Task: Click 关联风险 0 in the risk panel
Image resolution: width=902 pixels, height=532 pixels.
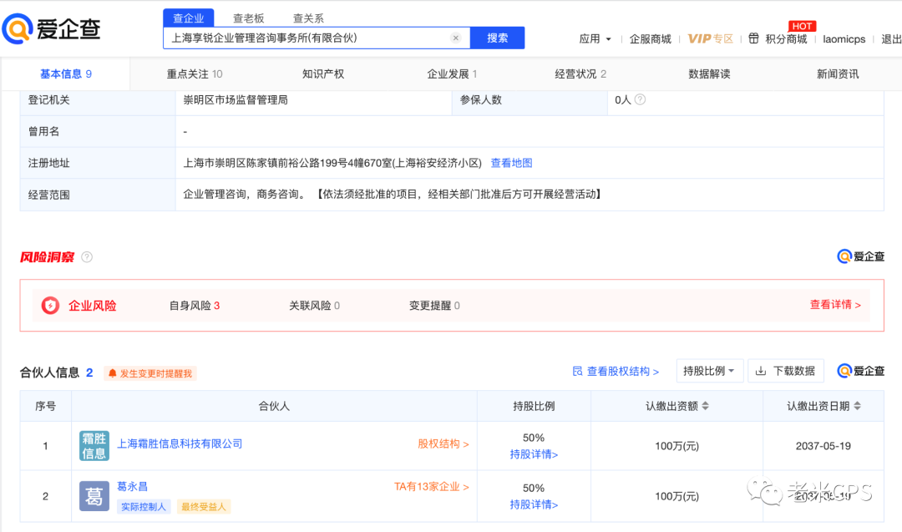Action: pos(314,306)
